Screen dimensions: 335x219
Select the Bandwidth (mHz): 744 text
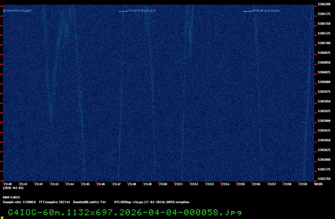(90, 202)
